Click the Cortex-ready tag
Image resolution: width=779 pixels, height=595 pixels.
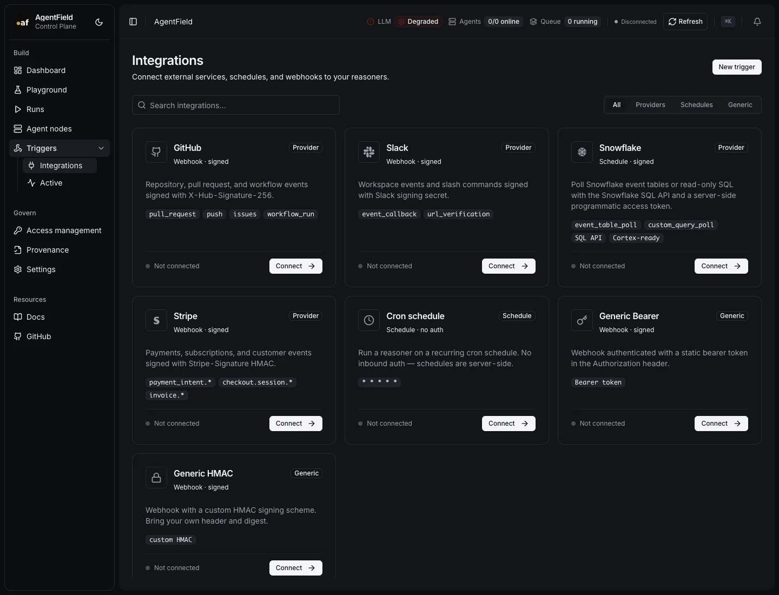click(x=636, y=238)
